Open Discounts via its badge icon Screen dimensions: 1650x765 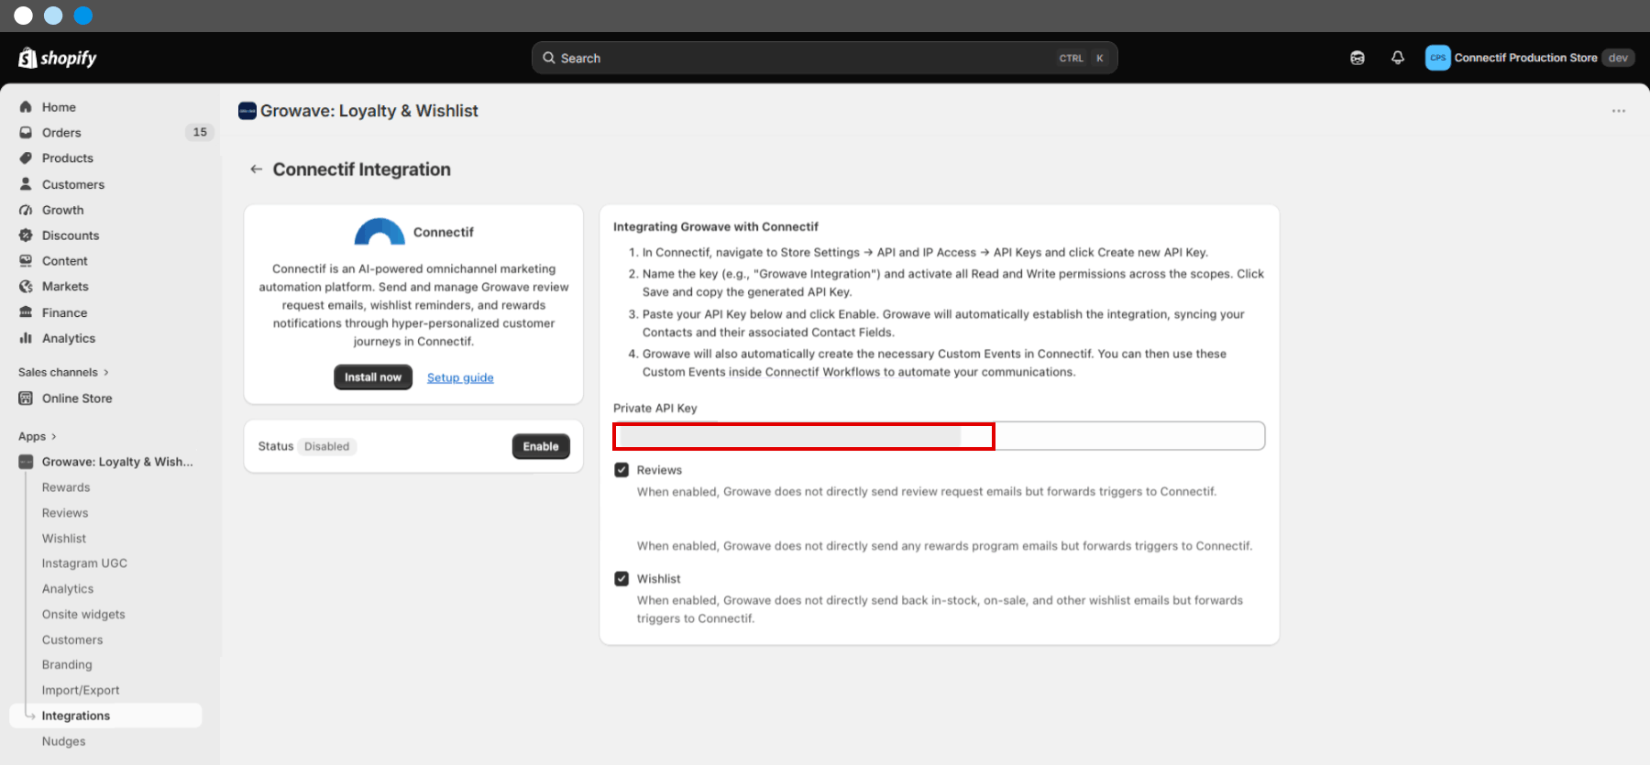[x=26, y=235]
